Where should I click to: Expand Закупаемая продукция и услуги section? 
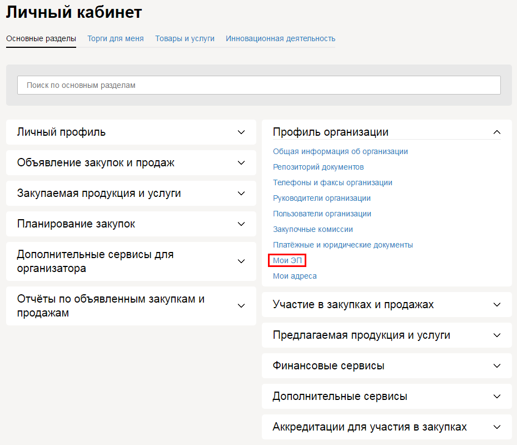coord(131,194)
